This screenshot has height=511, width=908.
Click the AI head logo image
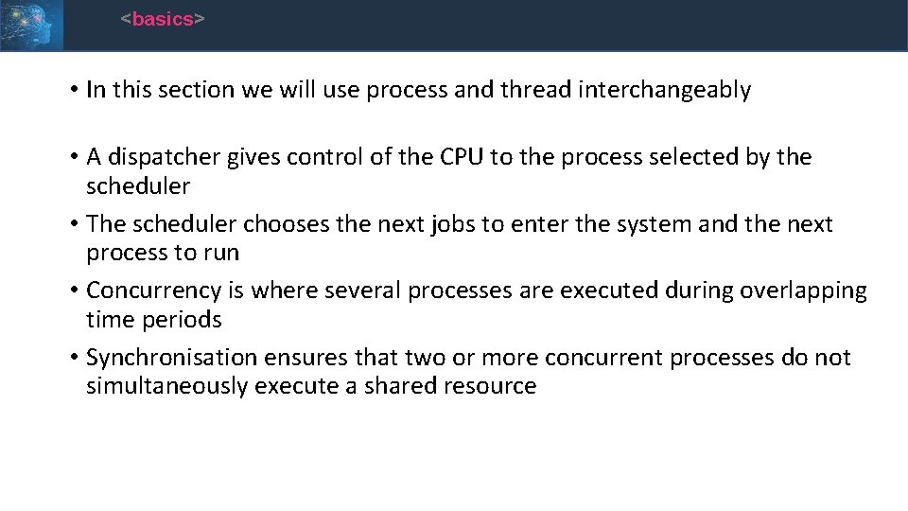click(x=31, y=26)
